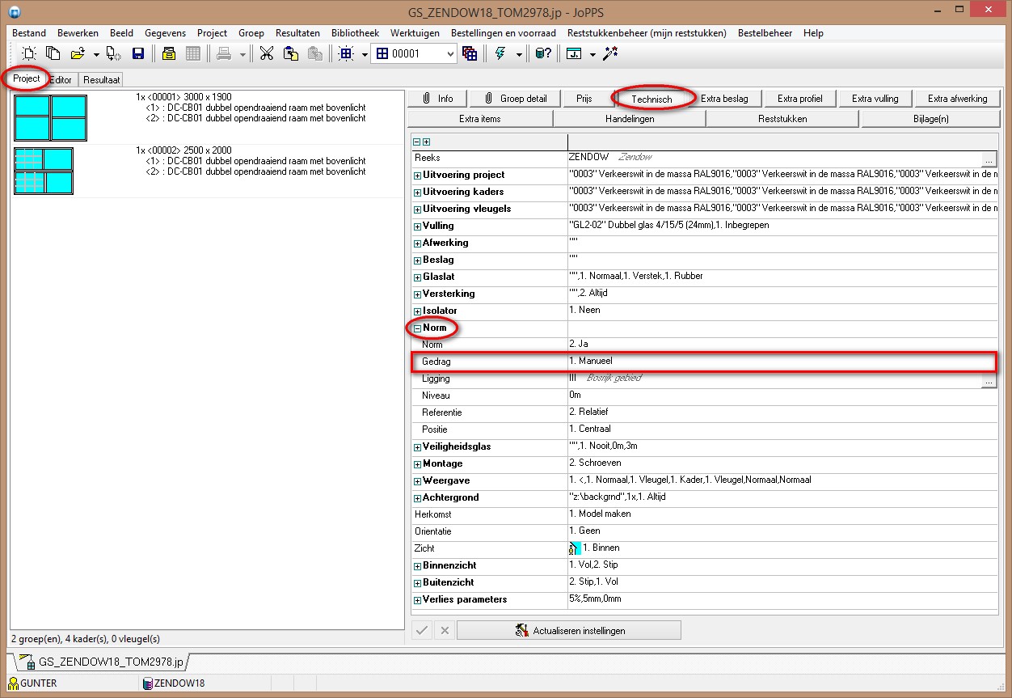Expand the Montage node
The image size is (1012, 698).
click(x=417, y=464)
